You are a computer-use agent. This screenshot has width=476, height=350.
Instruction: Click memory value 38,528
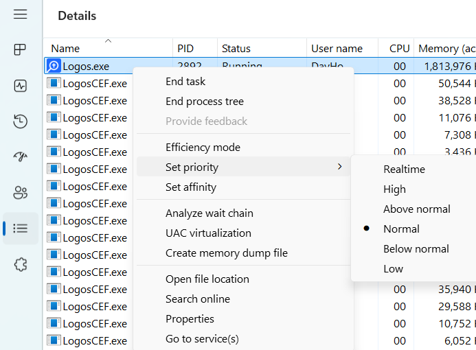tap(455, 101)
